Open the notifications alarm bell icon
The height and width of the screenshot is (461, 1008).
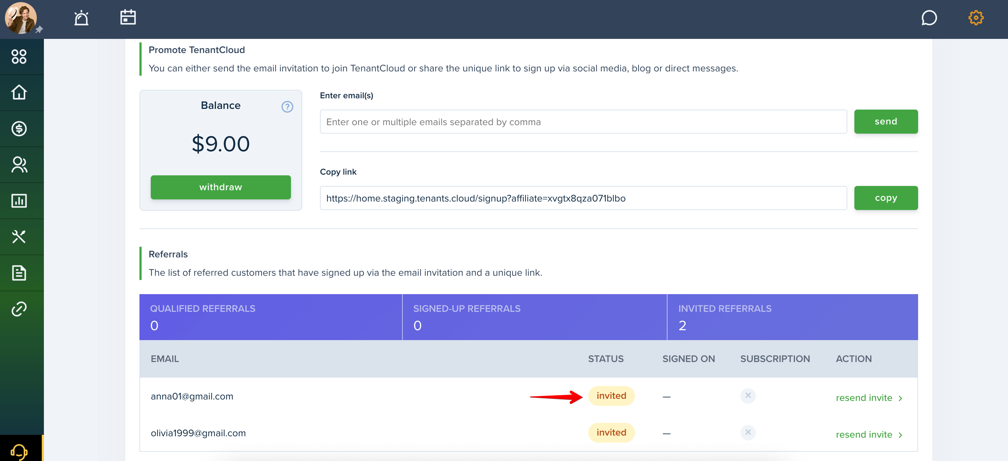click(81, 18)
